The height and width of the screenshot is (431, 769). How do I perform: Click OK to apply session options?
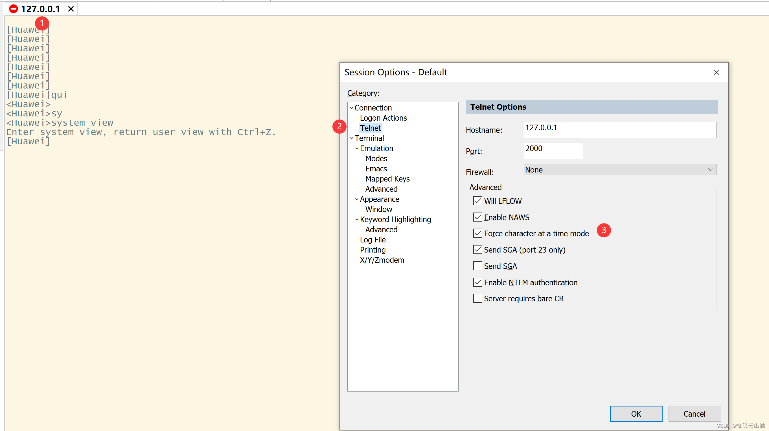(637, 414)
